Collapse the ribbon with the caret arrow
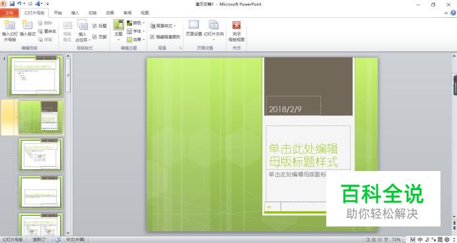Viewport: 457px width, 243px height. pos(446,13)
